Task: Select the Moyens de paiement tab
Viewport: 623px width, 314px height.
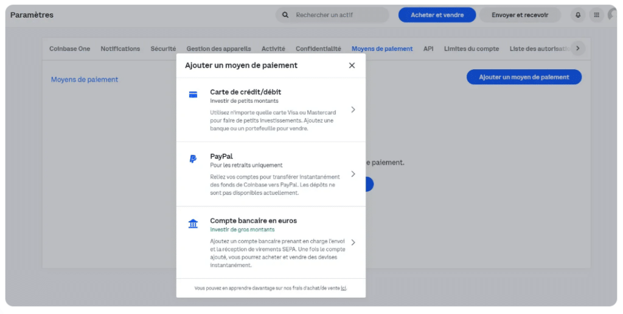Action: tap(382, 49)
